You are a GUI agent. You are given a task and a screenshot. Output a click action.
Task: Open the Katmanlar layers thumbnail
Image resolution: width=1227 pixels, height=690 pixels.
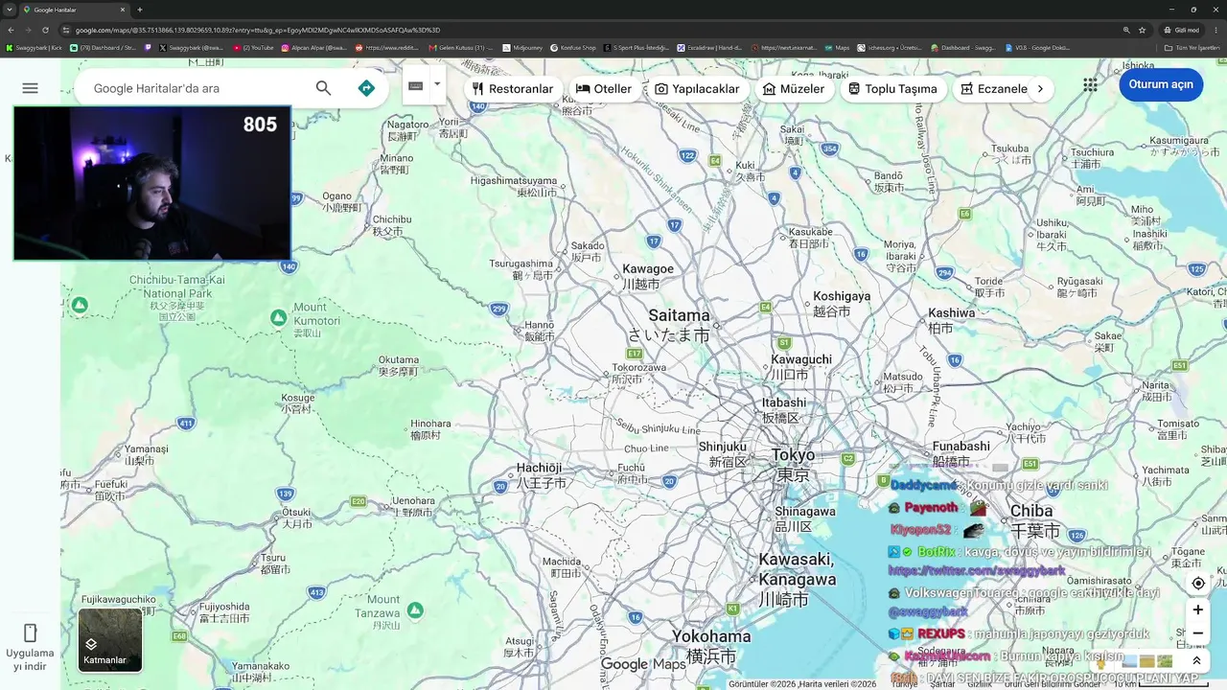pos(110,640)
